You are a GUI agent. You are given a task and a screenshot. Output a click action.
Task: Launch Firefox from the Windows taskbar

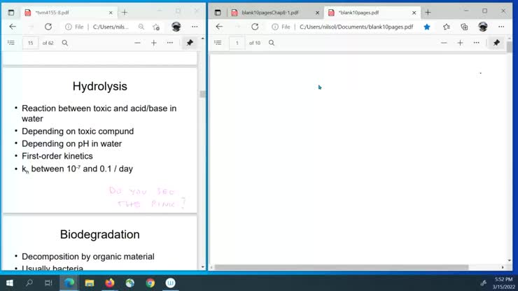[x=109, y=283]
